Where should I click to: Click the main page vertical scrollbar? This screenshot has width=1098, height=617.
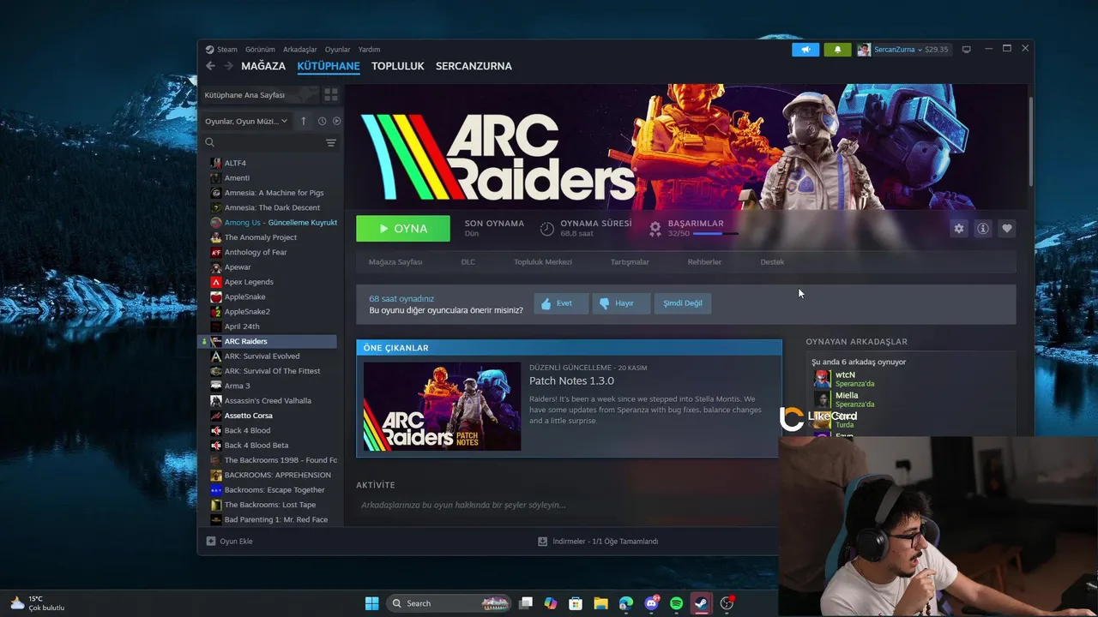(1030, 141)
